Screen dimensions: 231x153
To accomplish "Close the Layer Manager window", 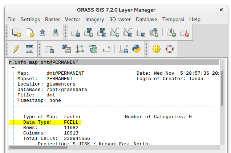I will point(221,10).
